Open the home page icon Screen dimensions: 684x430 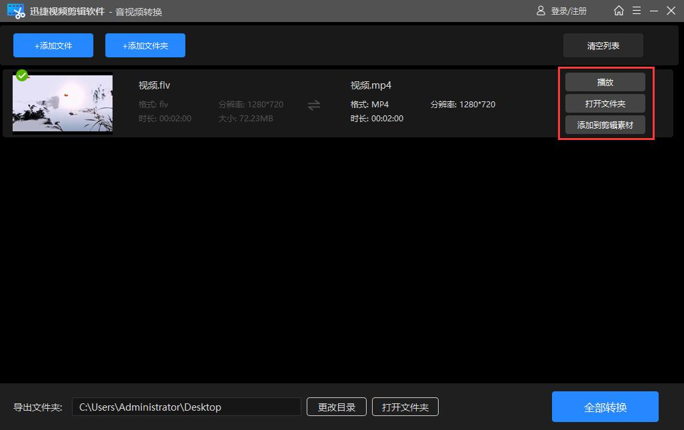point(618,11)
